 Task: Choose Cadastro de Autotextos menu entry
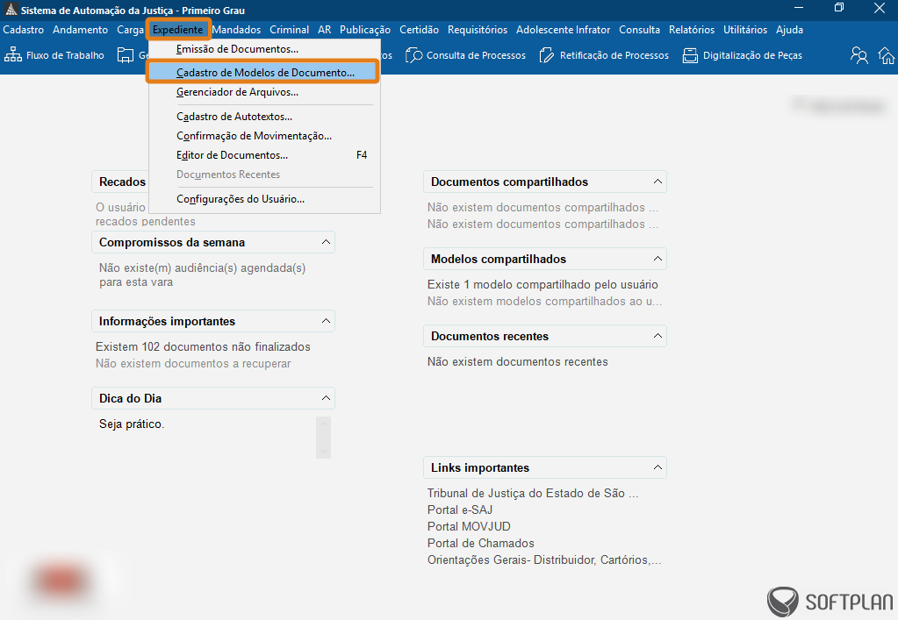point(264,117)
